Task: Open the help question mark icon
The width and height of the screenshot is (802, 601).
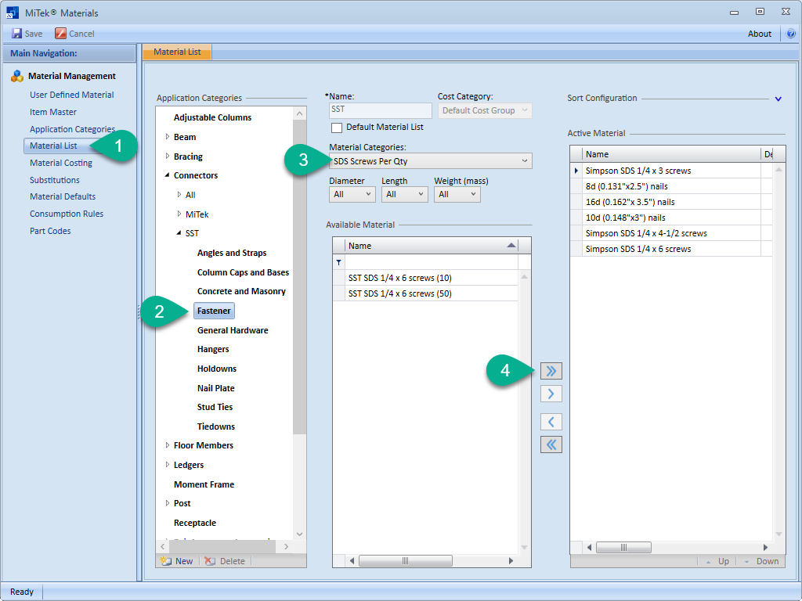Action: click(791, 34)
